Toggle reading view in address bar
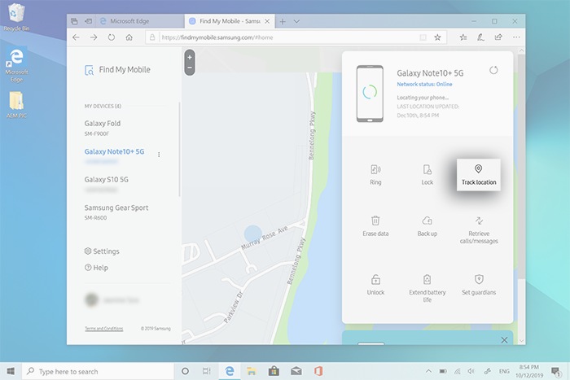The image size is (570, 380). pos(423,37)
